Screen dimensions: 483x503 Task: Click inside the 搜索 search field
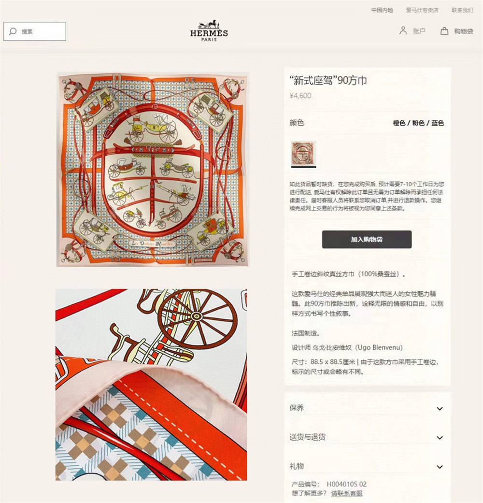click(35, 31)
